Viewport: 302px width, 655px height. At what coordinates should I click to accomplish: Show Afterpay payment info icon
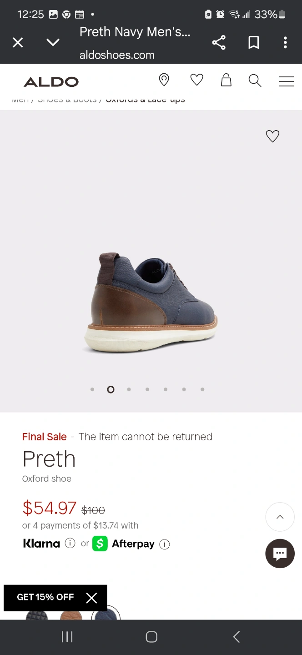tap(165, 544)
